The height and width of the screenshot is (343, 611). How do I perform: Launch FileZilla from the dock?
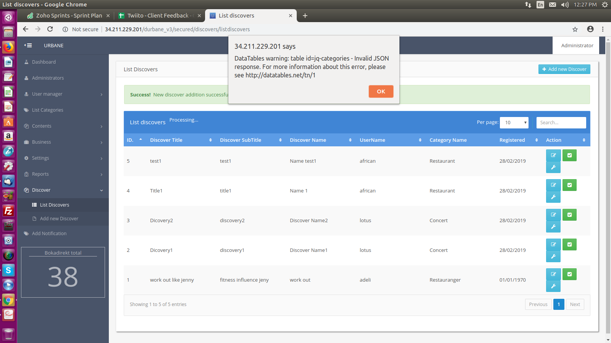[x=8, y=211]
